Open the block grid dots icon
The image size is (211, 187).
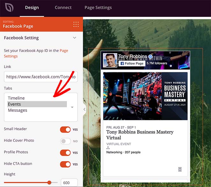click(76, 24)
